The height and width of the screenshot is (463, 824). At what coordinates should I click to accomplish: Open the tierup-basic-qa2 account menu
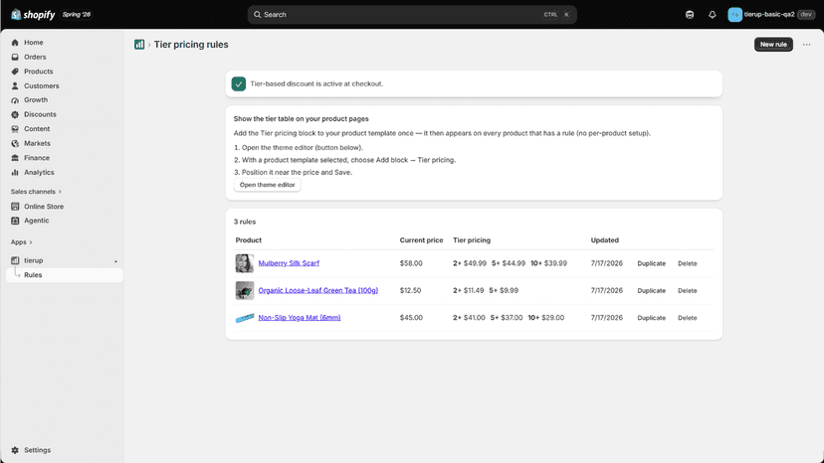point(771,15)
